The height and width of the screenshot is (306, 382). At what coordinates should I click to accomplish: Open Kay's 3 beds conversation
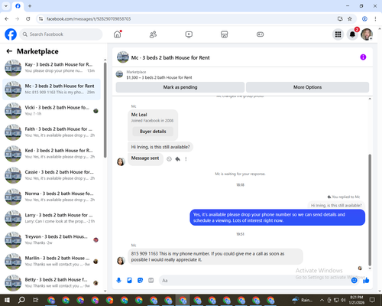pyautogui.click(x=51, y=67)
